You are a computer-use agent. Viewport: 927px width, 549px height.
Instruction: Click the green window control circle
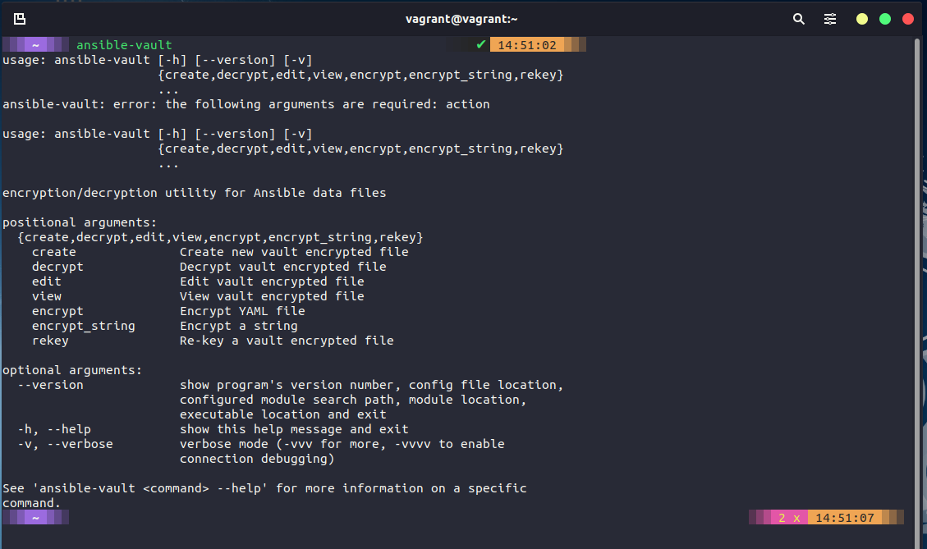[x=884, y=17]
